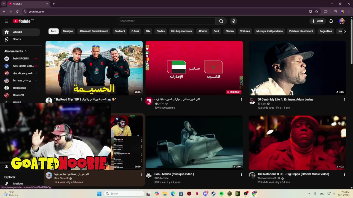Screen dimensions: 353x198
Task: Open the notifications bell
Action: pyautogui.click(x=331, y=21)
